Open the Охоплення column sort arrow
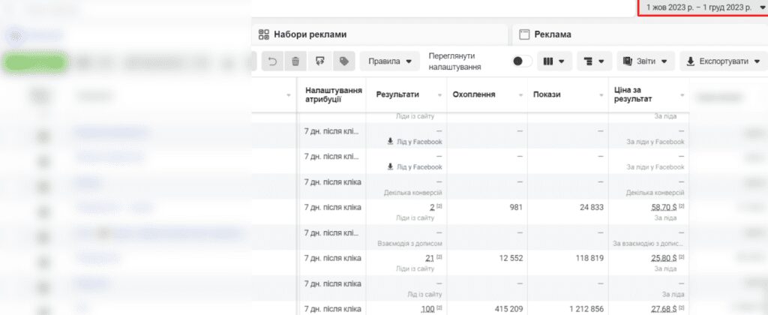This screenshot has height=315, width=768. (520, 95)
